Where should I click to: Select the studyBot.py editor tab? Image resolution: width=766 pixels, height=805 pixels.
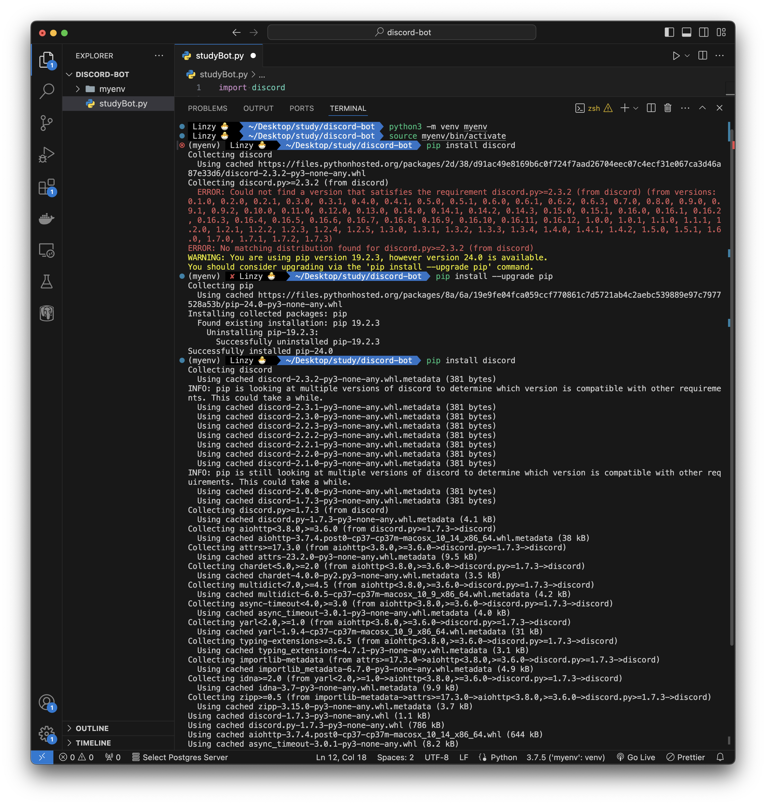(x=219, y=56)
